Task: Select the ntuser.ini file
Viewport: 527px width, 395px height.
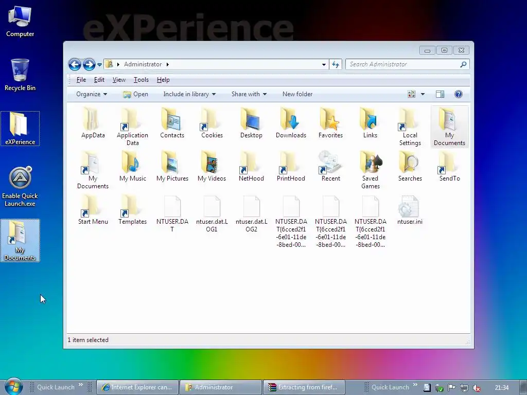Action: point(410,210)
